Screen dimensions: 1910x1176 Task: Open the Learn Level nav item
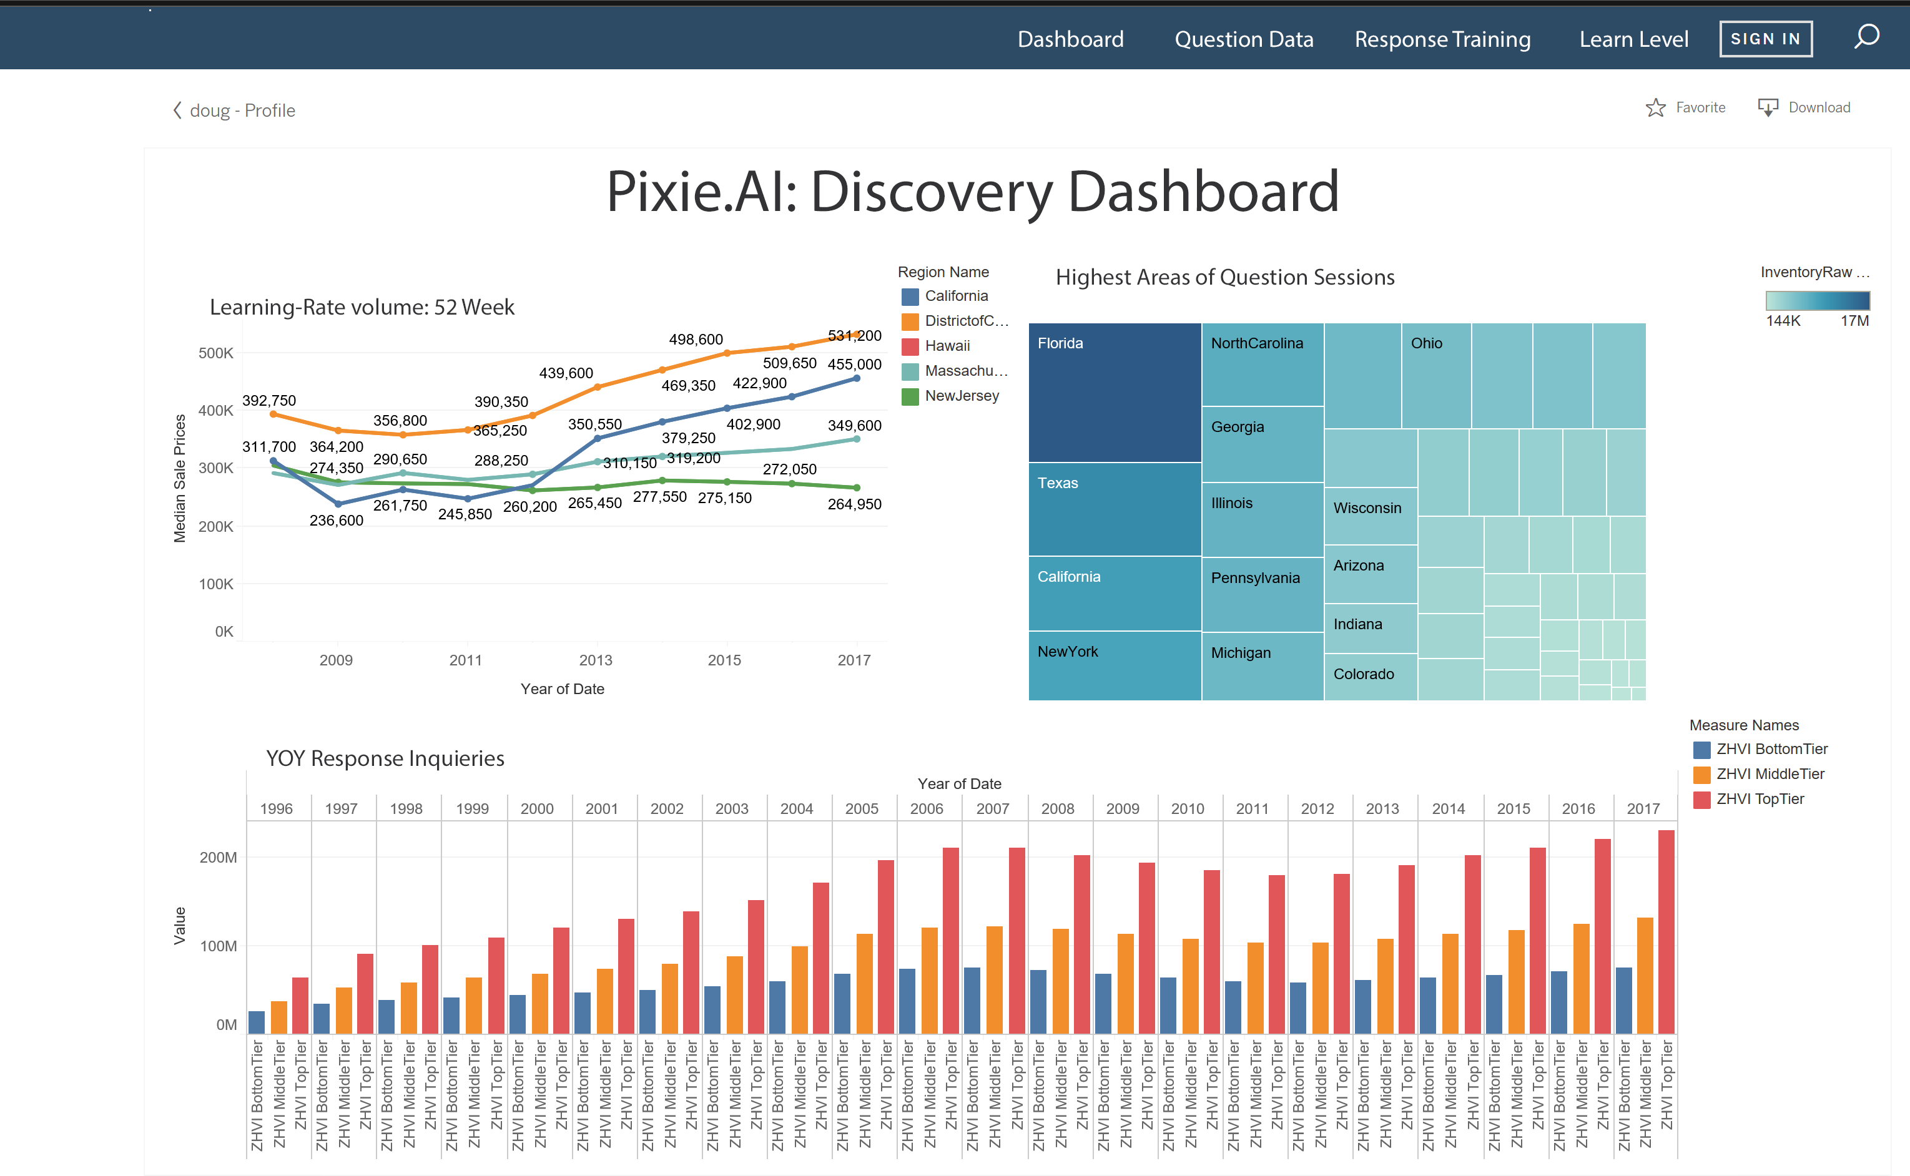pyautogui.click(x=1633, y=39)
